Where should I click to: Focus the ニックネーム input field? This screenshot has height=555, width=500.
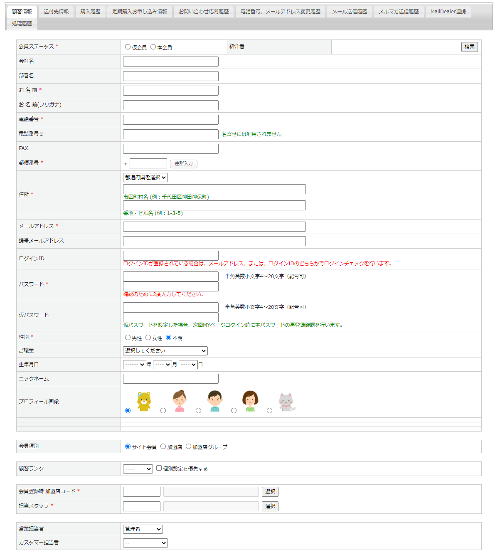pyautogui.click(x=171, y=379)
